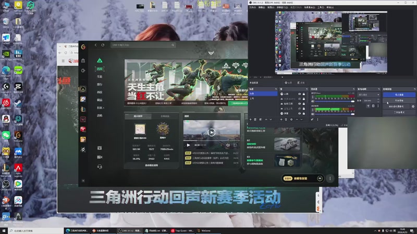Toggle lock on the third OBS source
Screen dimensions: 417x234
304,103
